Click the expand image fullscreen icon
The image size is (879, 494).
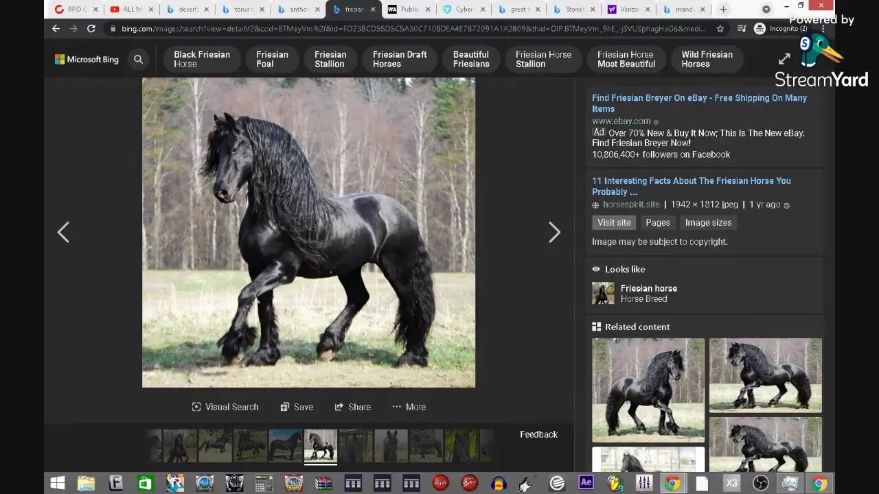pos(784,60)
